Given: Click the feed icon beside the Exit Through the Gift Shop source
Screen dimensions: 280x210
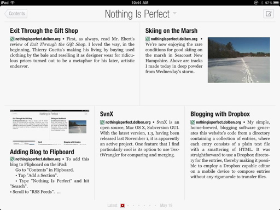Looking at the screenshot, I should click(12, 39).
